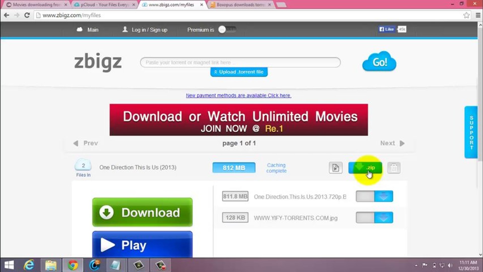Screen dimensions: 483x272
Task: Open the Chrome menu icon
Action: coord(478,15)
